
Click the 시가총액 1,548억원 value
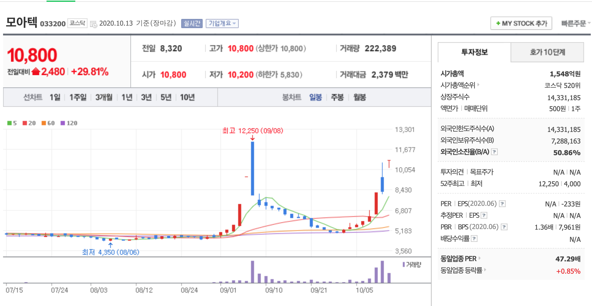tap(565, 74)
